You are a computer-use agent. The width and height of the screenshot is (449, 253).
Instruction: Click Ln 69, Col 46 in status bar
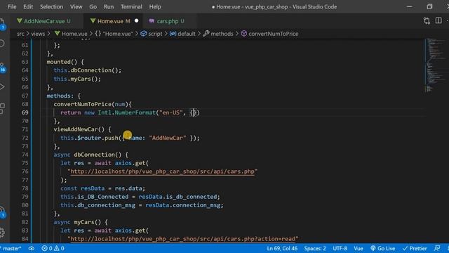pos(282,248)
